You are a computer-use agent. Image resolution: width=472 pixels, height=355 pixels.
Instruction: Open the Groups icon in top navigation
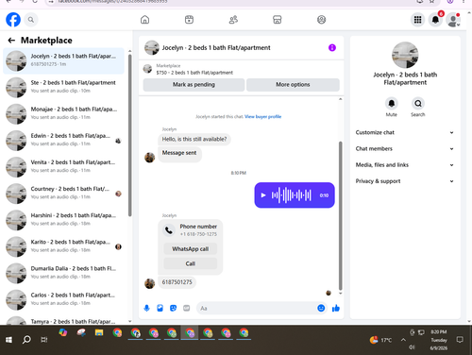pos(321,20)
